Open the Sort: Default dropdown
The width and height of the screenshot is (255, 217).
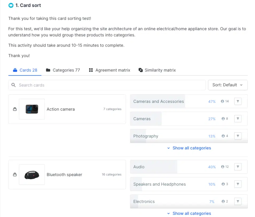227,85
